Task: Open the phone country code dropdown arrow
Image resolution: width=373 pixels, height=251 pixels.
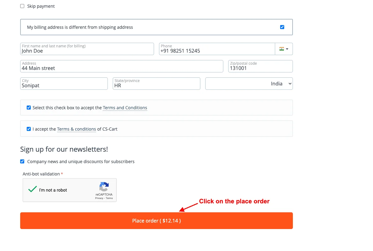Action: tap(287, 49)
